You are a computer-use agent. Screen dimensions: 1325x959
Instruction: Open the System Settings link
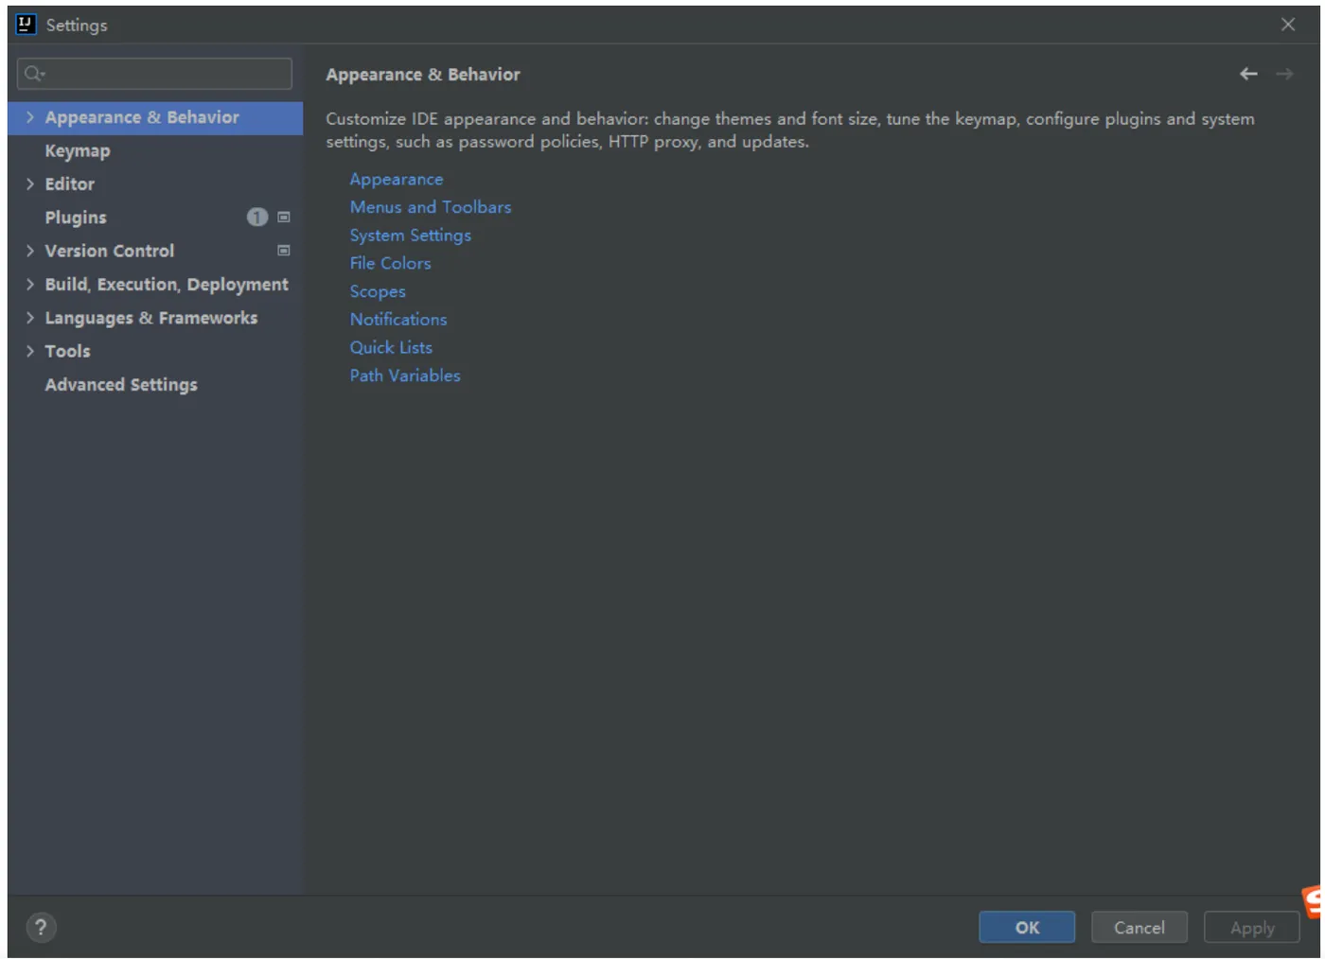pyautogui.click(x=410, y=235)
